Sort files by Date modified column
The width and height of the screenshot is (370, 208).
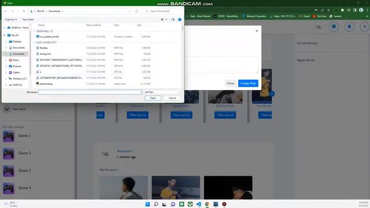click(x=94, y=25)
